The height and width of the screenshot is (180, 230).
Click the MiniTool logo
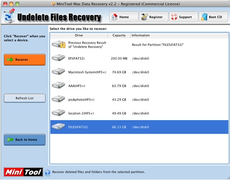coord(23,172)
